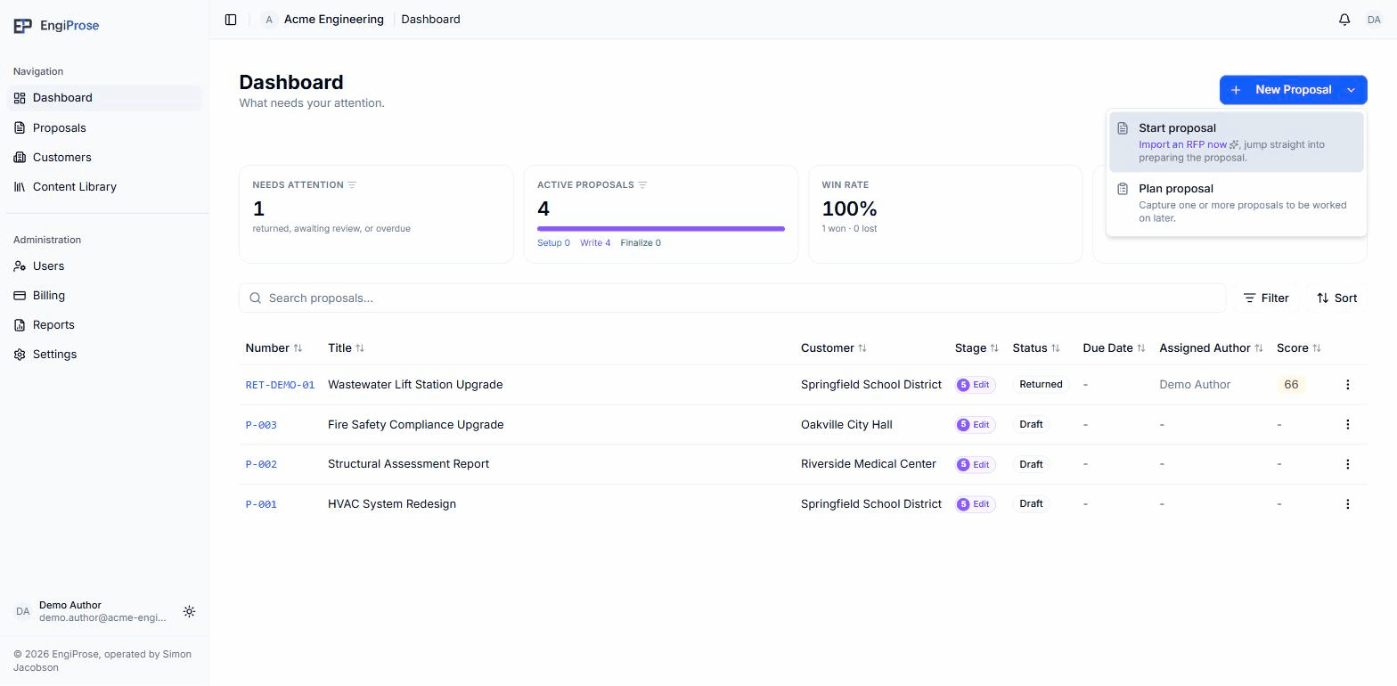Click Wastewater Lift Station Upgrade title
The image size is (1397, 686).
(415, 385)
